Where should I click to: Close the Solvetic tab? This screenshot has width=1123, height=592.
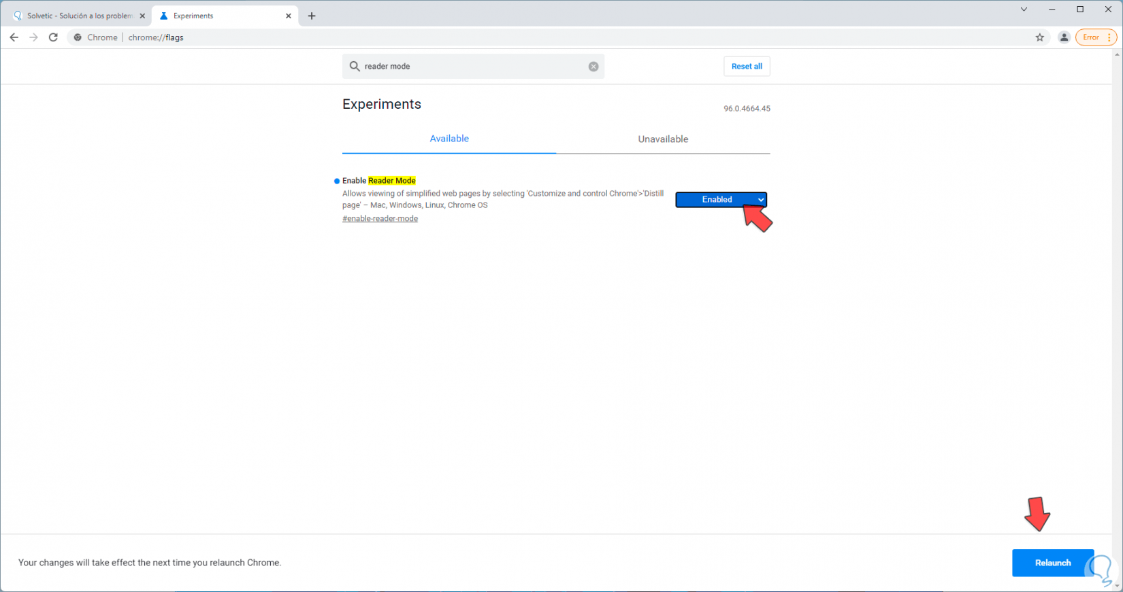click(x=142, y=16)
